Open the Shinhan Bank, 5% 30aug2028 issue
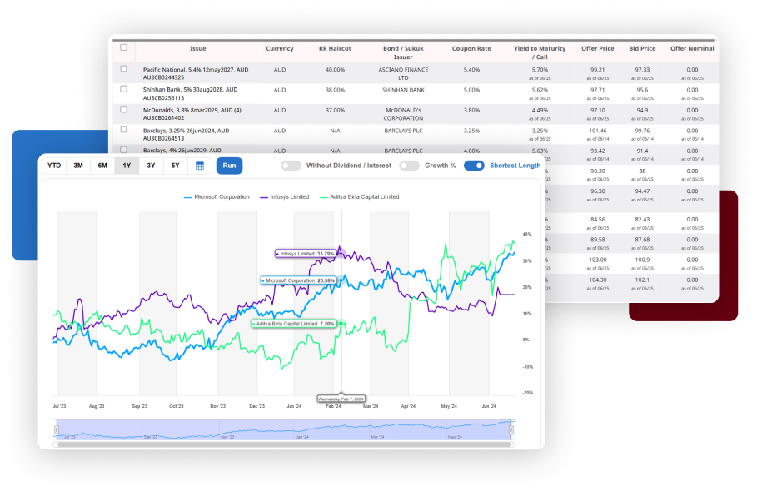 click(x=190, y=93)
